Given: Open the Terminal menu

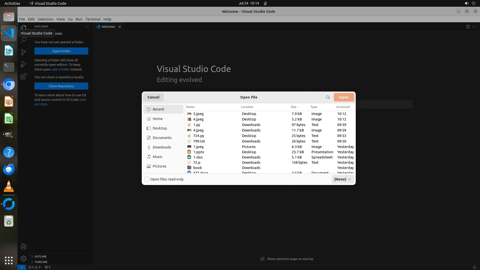Looking at the screenshot, I should pos(93,19).
